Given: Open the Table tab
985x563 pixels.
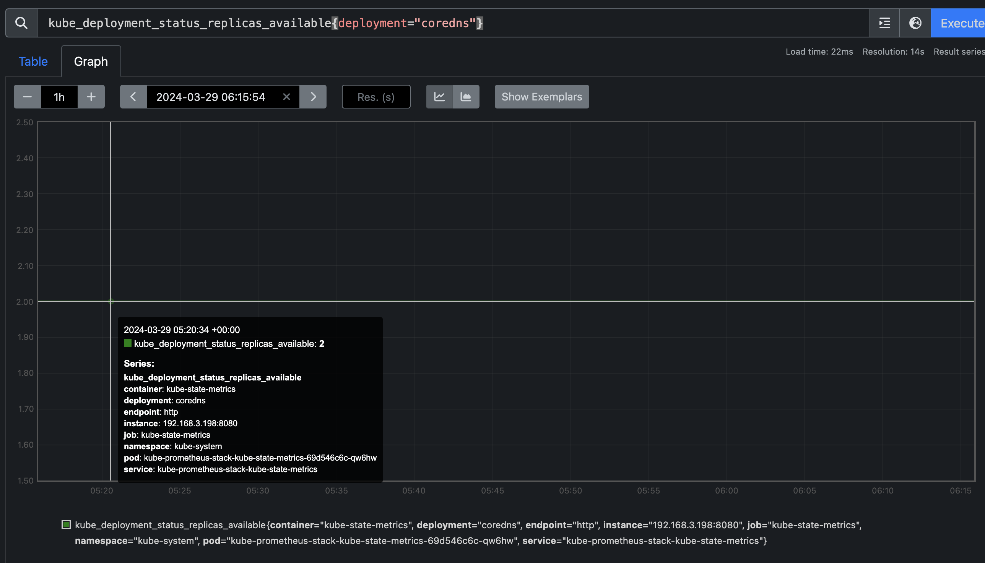Looking at the screenshot, I should pos(33,61).
